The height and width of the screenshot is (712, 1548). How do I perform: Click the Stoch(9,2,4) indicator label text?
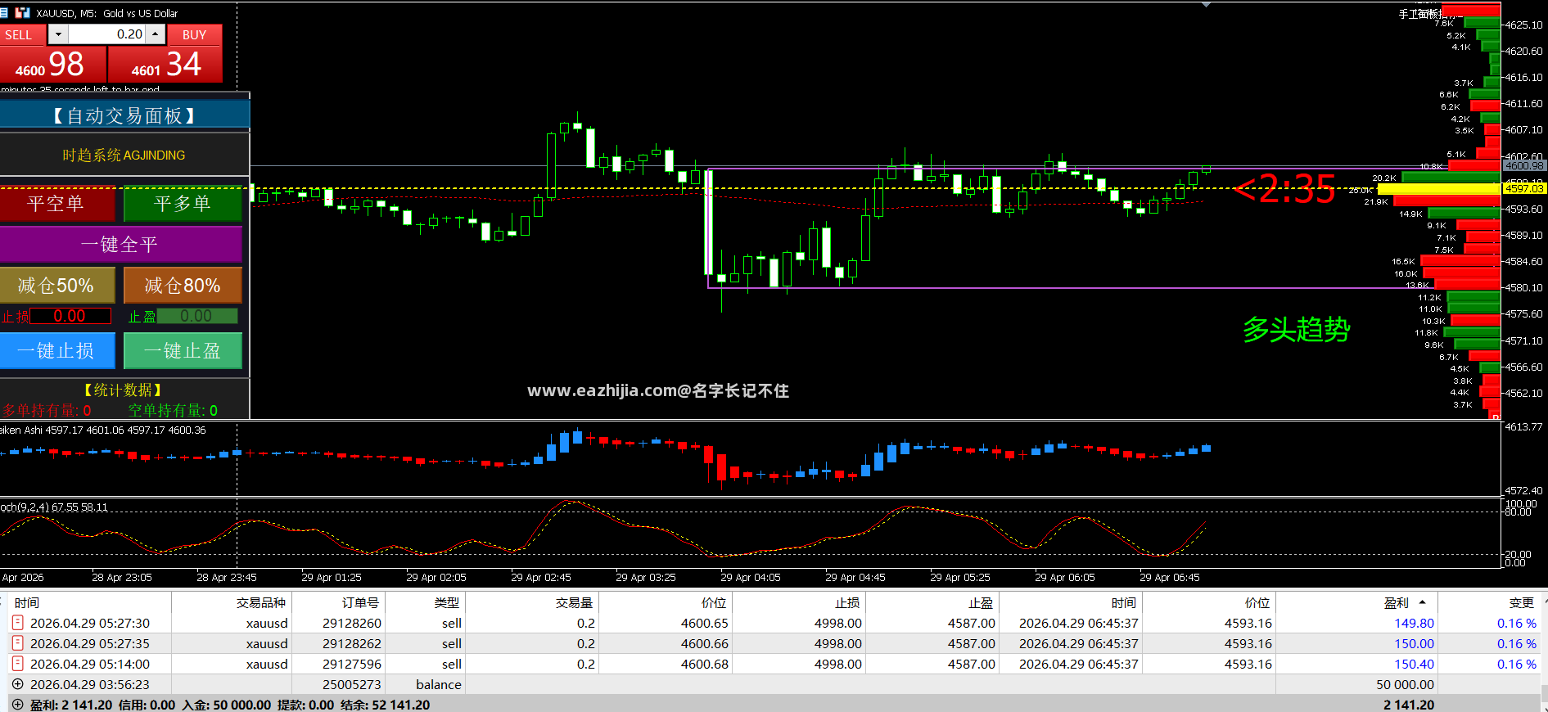54,507
